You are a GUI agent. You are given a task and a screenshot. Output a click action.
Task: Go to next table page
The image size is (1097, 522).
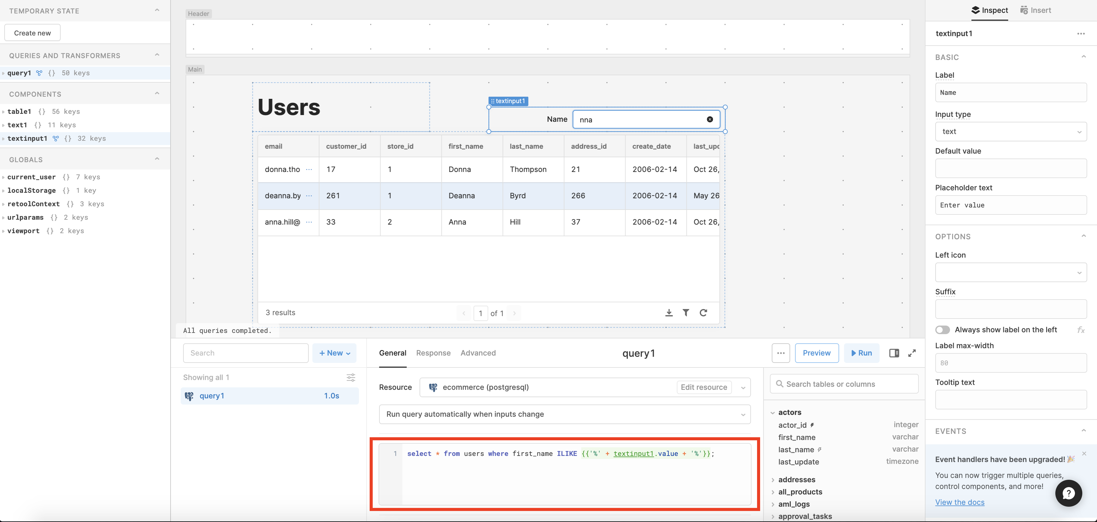(x=515, y=313)
